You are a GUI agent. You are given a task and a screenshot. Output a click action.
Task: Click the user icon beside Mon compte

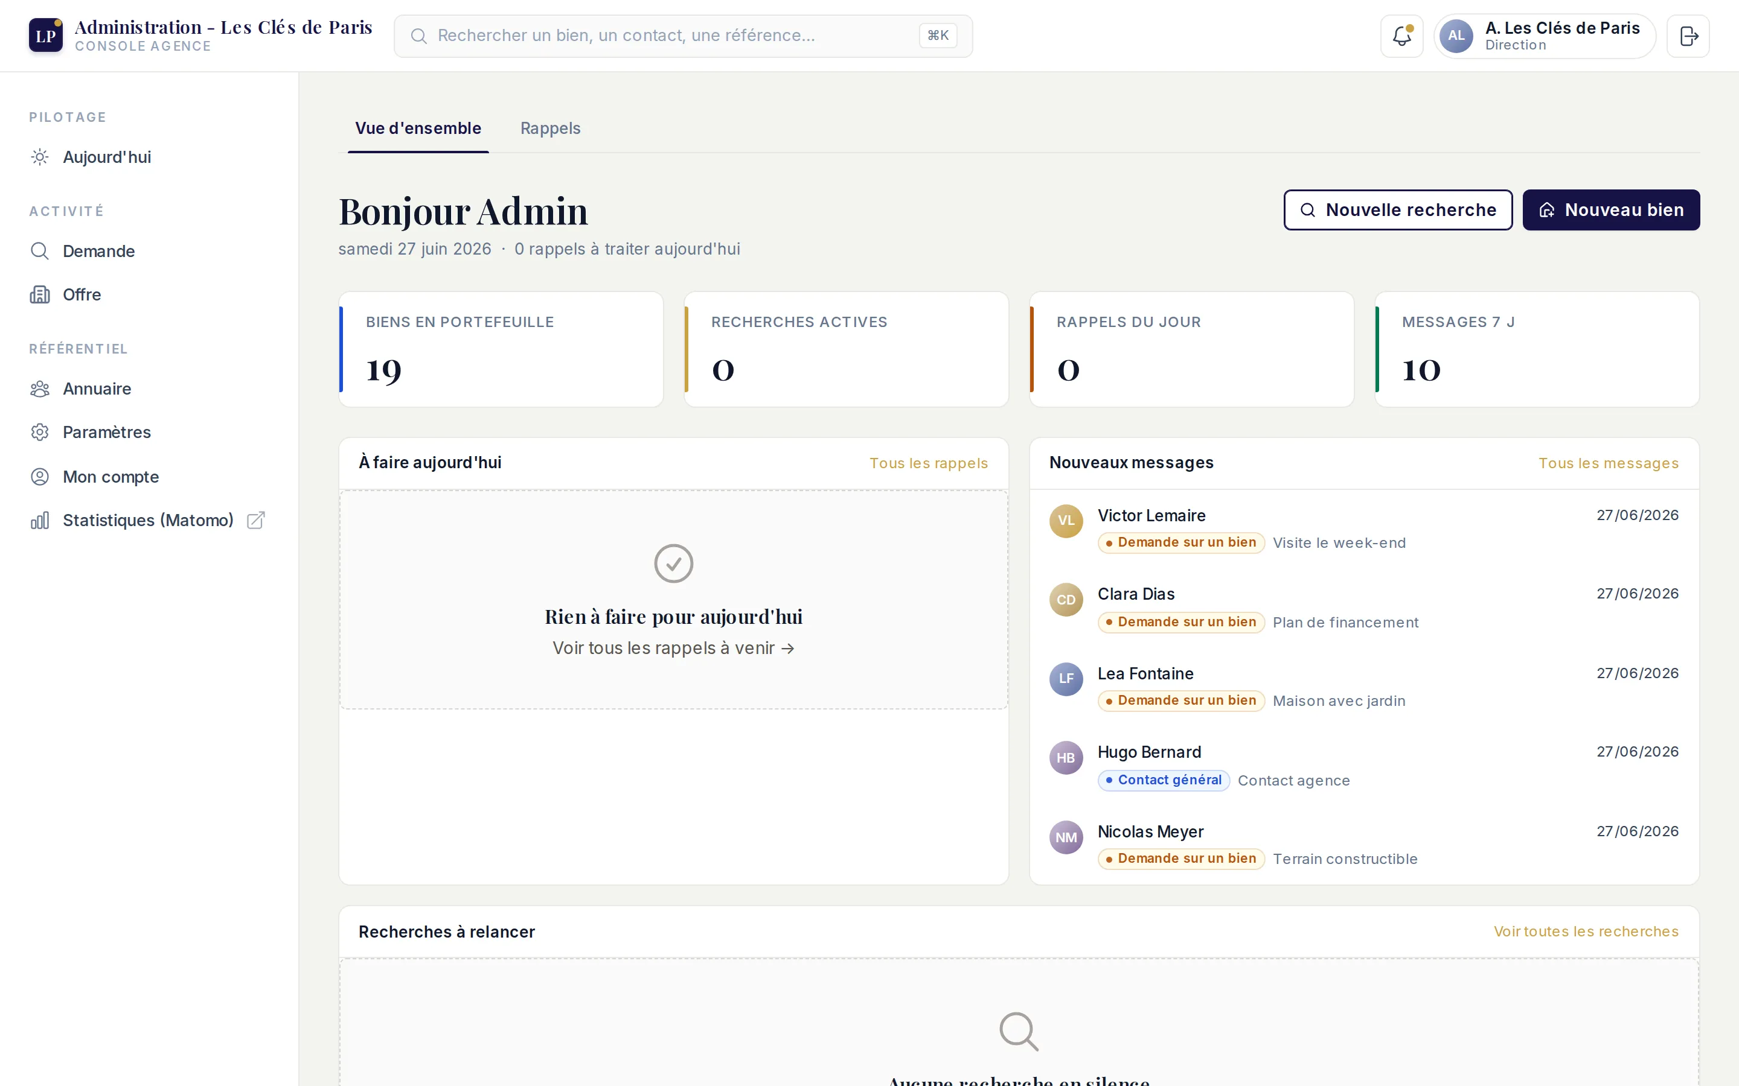40,476
